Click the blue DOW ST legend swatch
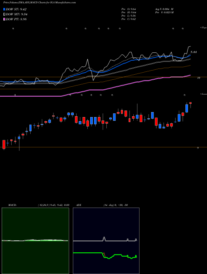 point(5,9)
